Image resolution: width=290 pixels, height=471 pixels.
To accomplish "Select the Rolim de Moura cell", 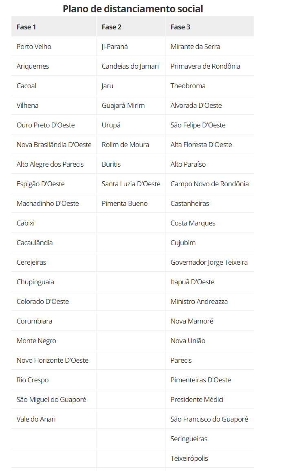I will (125, 145).
